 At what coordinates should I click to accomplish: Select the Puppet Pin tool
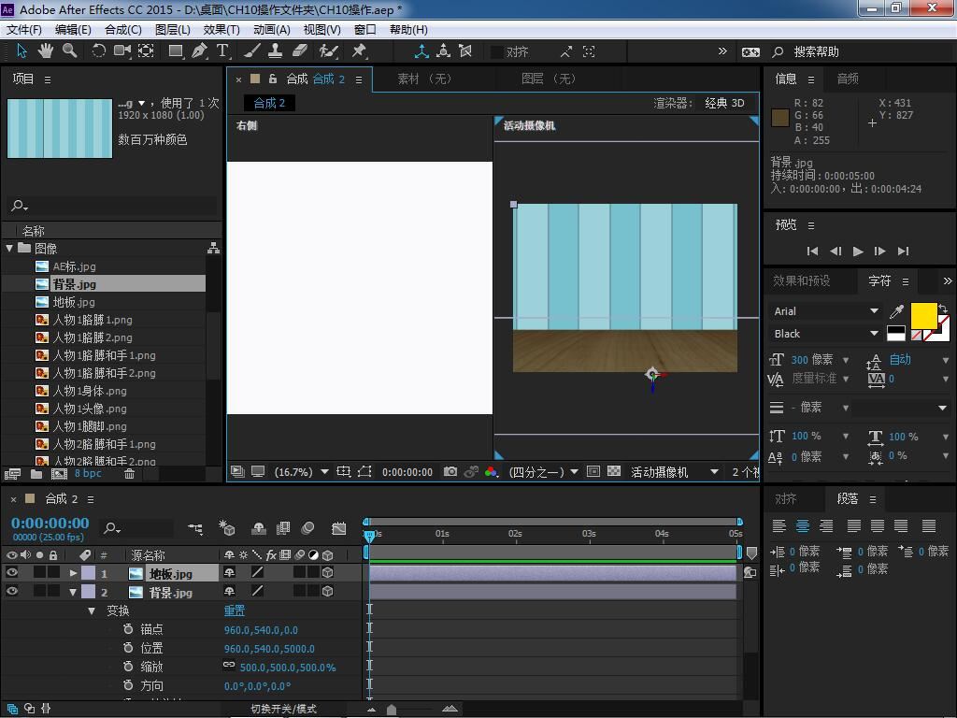[x=359, y=51]
